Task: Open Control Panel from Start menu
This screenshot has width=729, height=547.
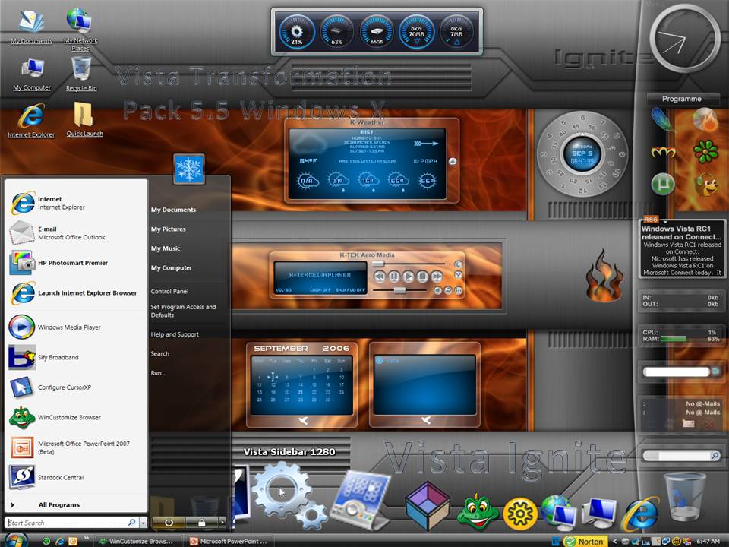Action: coord(169,291)
